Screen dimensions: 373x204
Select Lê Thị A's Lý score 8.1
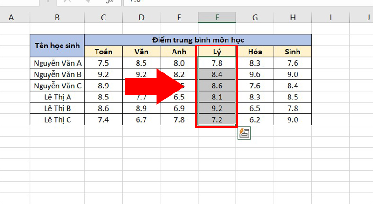[x=217, y=97]
